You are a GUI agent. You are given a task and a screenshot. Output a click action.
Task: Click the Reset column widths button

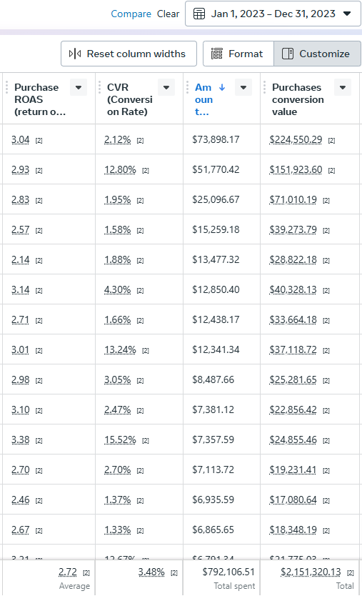129,54
